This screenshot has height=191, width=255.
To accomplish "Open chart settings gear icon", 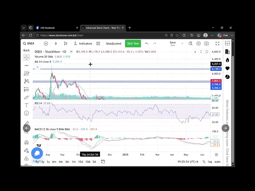I will [x=198, y=43].
